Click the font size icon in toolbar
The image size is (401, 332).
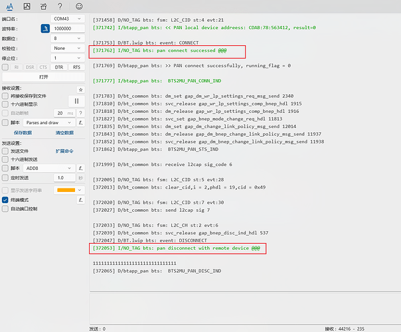click(x=9, y=6)
